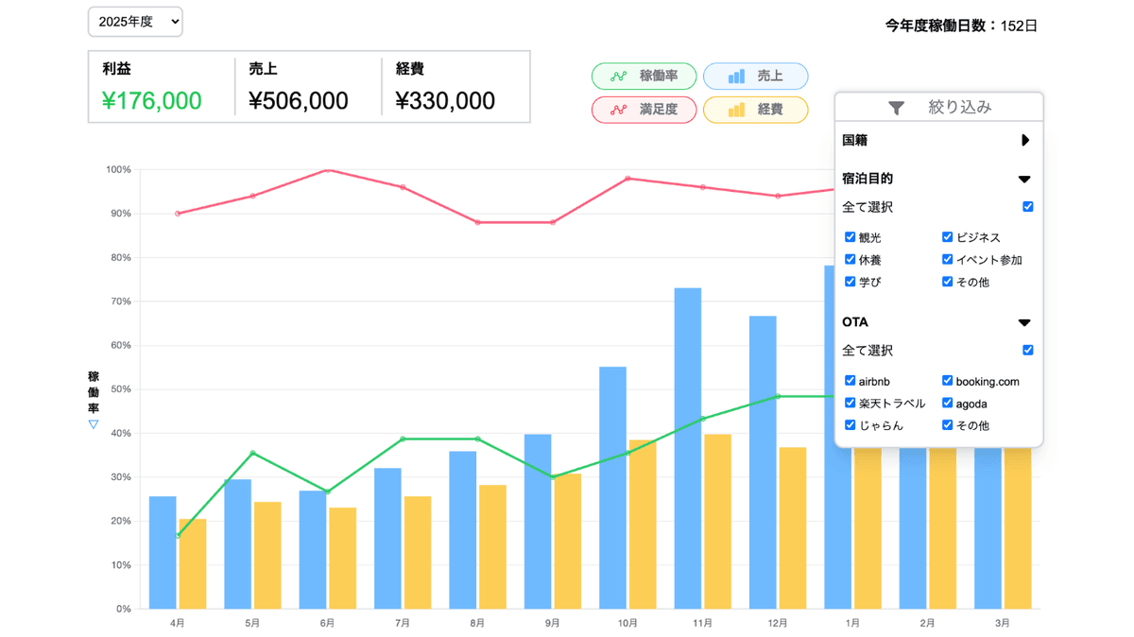Click the blue triangle under 稼働率 axis label
1134x637 pixels.
click(x=94, y=425)
